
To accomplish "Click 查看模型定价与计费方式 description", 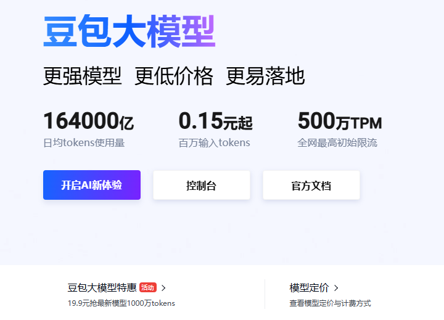I will (330, 303).
